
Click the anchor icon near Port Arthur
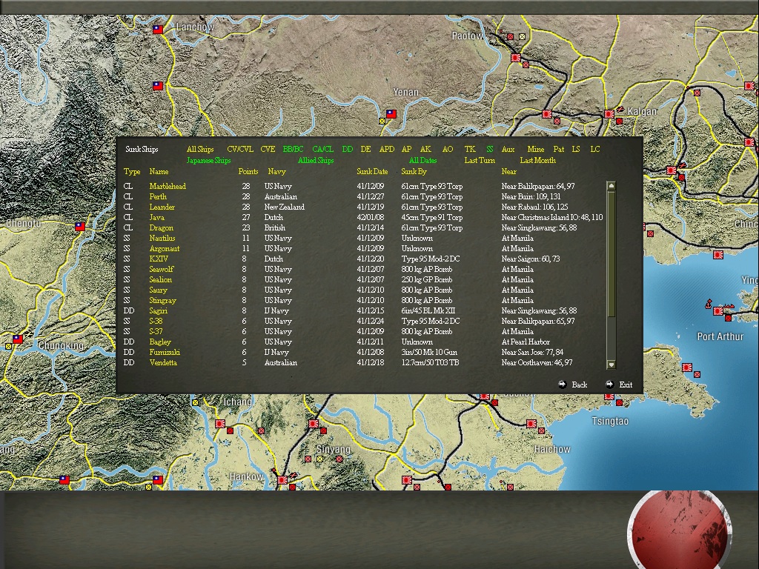point(708,304)
